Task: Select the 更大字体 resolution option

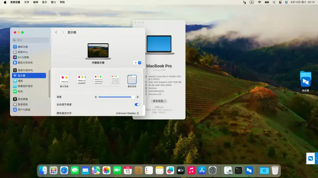Action: click(64, 81)
